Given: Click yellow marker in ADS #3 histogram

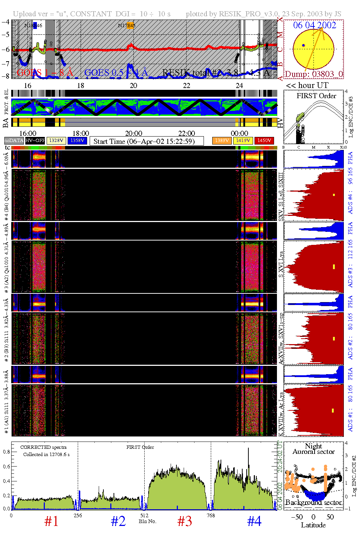Looking at the screenshot, I should tap(334, 267).
